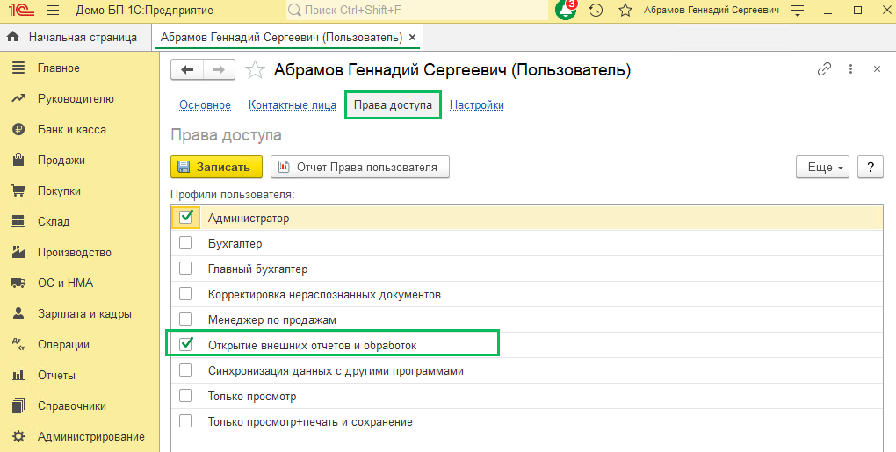
Task: Open favorites star in title bar
Action: [625, 11]
